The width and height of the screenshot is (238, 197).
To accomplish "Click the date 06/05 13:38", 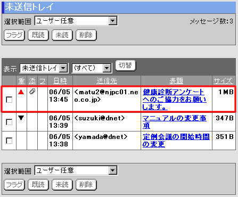I will point(60,141).
